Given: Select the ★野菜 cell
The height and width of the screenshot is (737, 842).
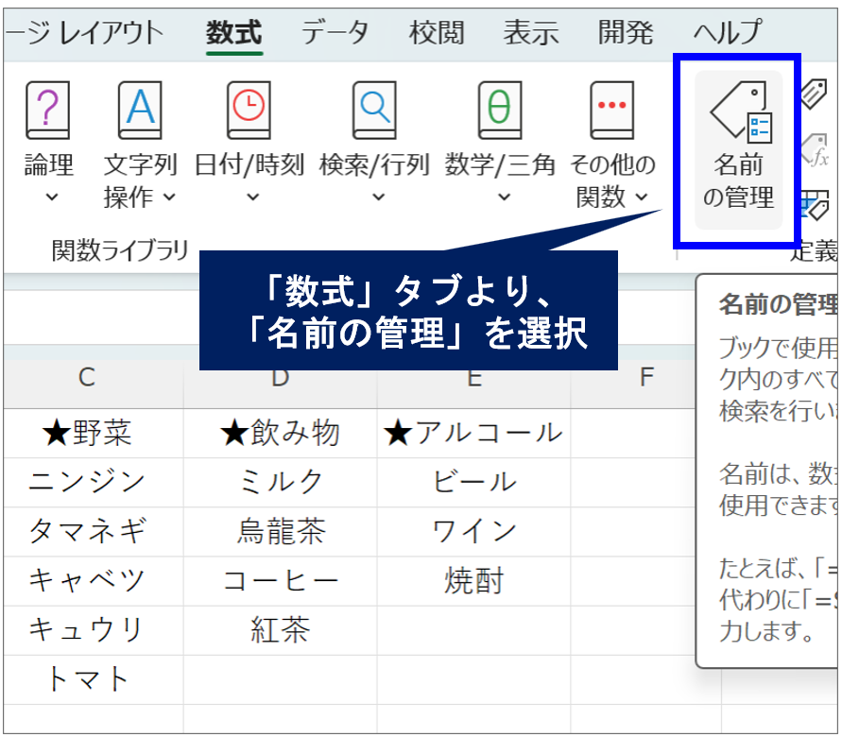Looking at the screenshot, I should [x=87, y=434].
